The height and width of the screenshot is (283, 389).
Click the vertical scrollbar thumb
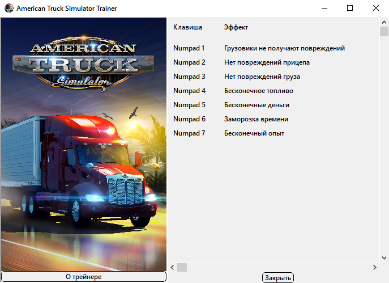pyautogui.click(x=384, y=32)
